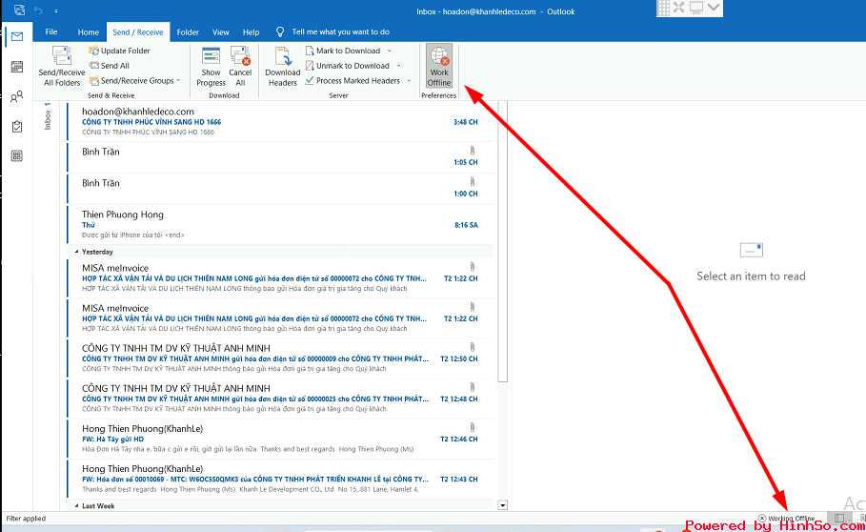Click Send All in the ribbon
Screen dimensions: 866x532
point(110,65)
